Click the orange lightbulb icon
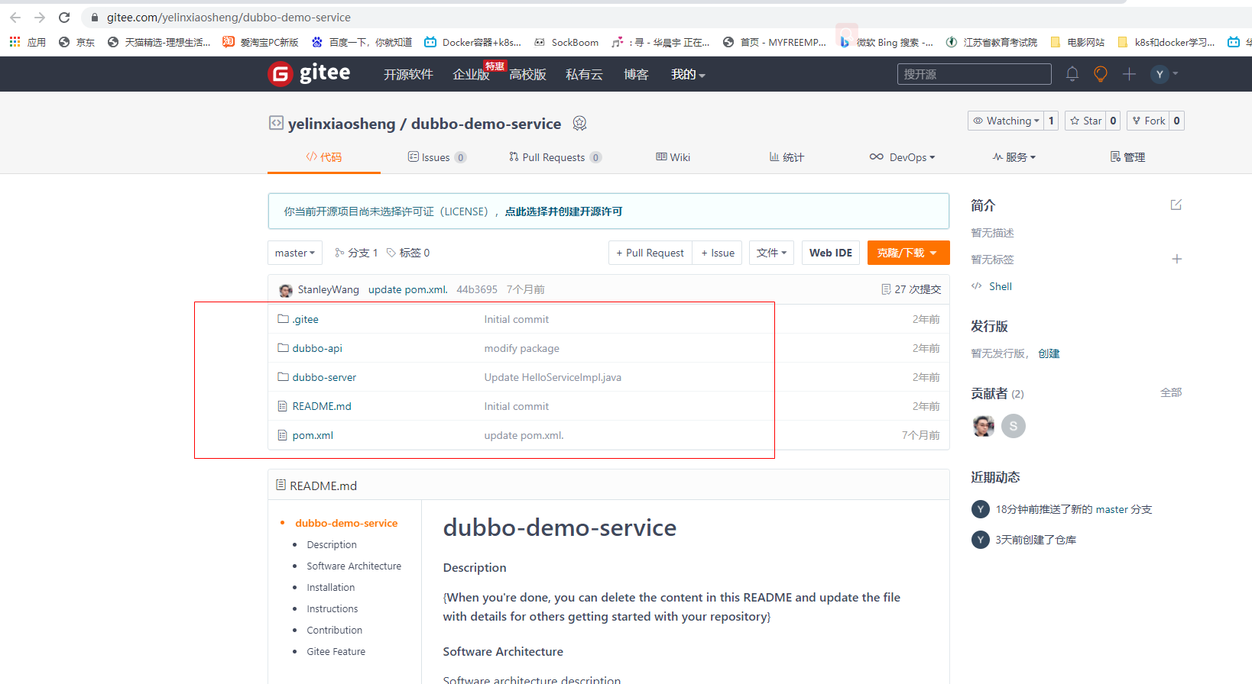Image resolution: width=1252 pixels, height=684 pixels. click(x=1101, y=74)
